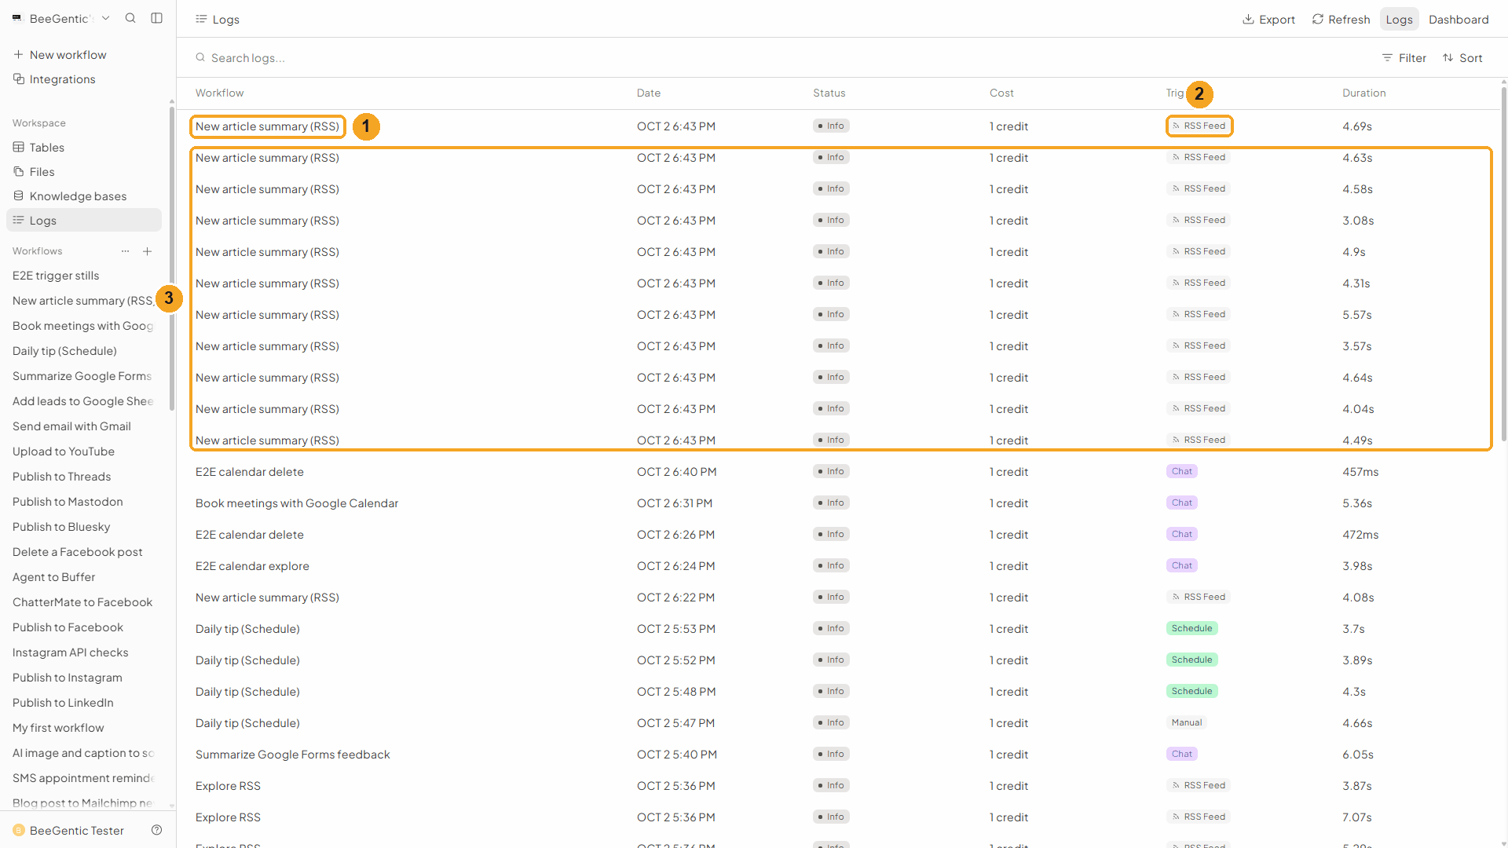The image size is (1508, 848).
Task: Open Integrations page
Action: (x=54, y=79)
